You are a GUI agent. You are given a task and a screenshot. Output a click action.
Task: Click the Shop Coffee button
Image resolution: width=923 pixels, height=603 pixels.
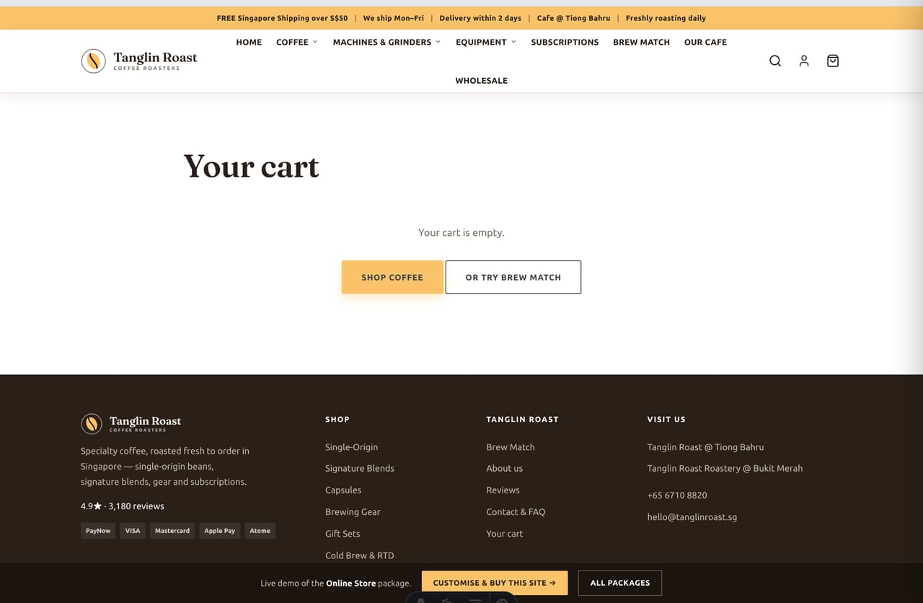tap(392, 277)
